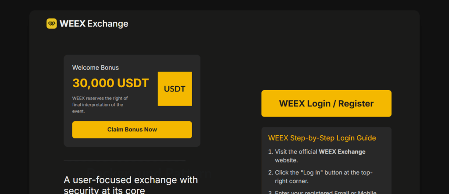
Task: Click the number 2 list marker
Action: click(x=270, y=172)
